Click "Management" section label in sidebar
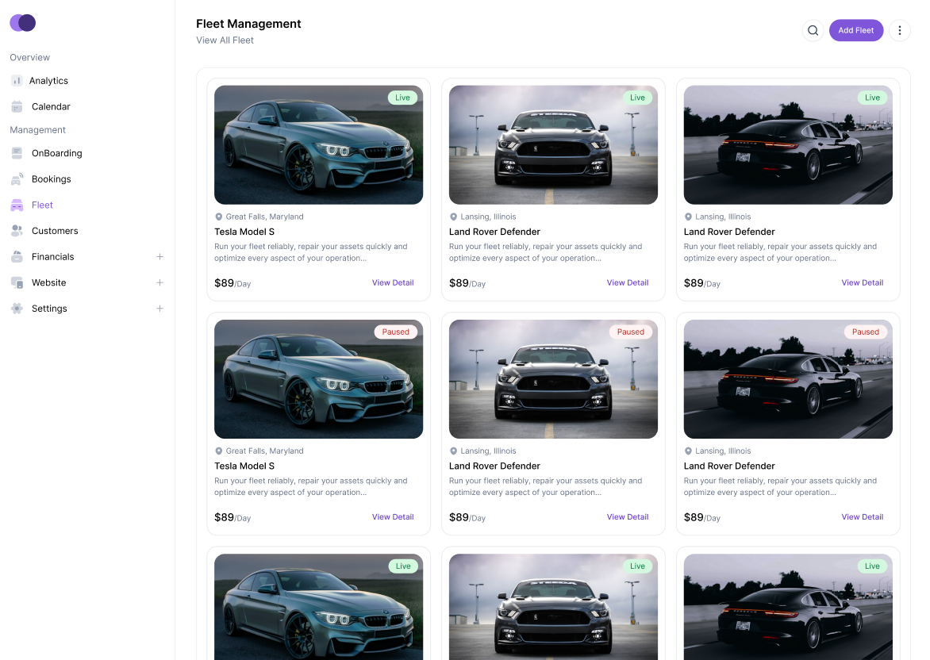 [37, 130]
